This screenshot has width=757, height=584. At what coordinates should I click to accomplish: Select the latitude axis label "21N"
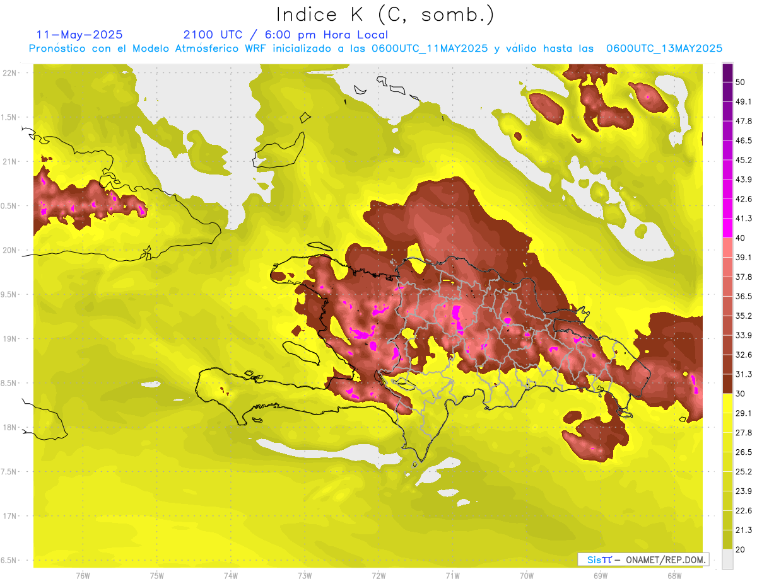[x=10, y=161]
